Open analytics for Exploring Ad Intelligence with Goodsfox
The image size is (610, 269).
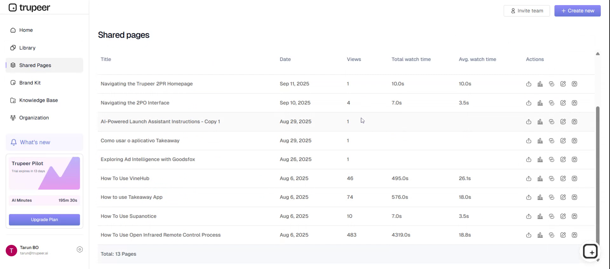point(540,160)
